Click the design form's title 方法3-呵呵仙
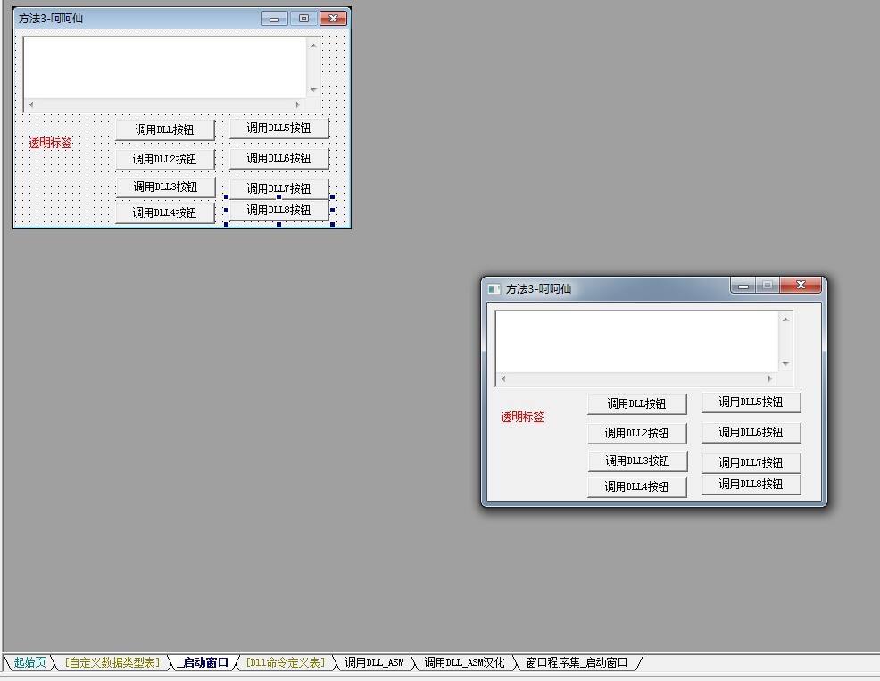Image resolution: width=880 pixels, height=681 pixels. coord(51,19)
